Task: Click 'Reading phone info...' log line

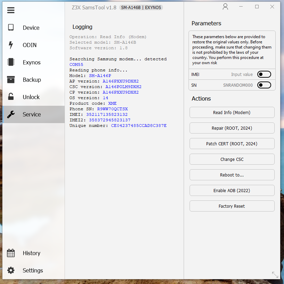Action: click(99, 70)
